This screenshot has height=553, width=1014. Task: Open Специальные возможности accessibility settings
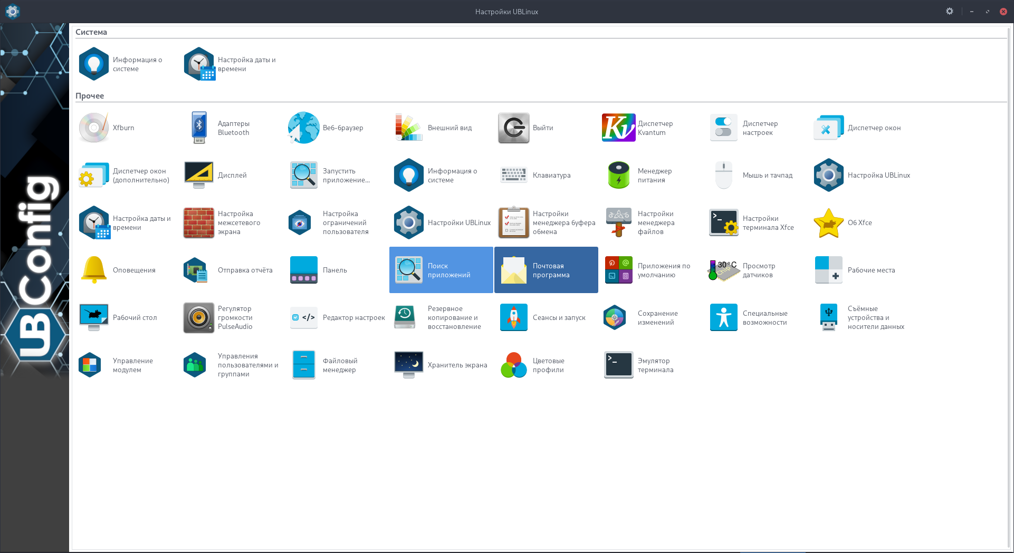point(755,317)
